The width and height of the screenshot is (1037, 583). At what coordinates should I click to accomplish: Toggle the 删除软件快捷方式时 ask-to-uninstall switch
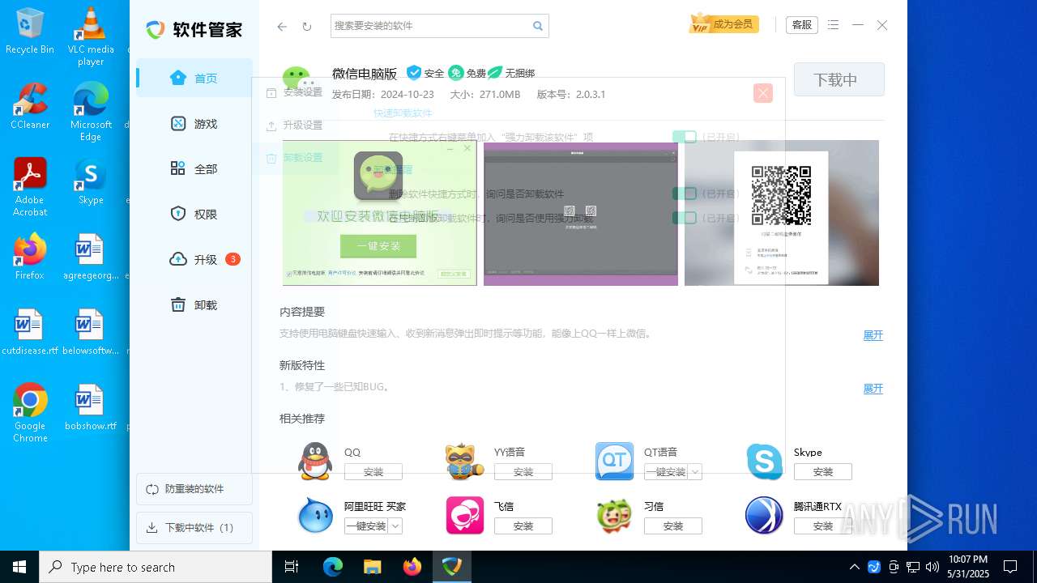685,194
